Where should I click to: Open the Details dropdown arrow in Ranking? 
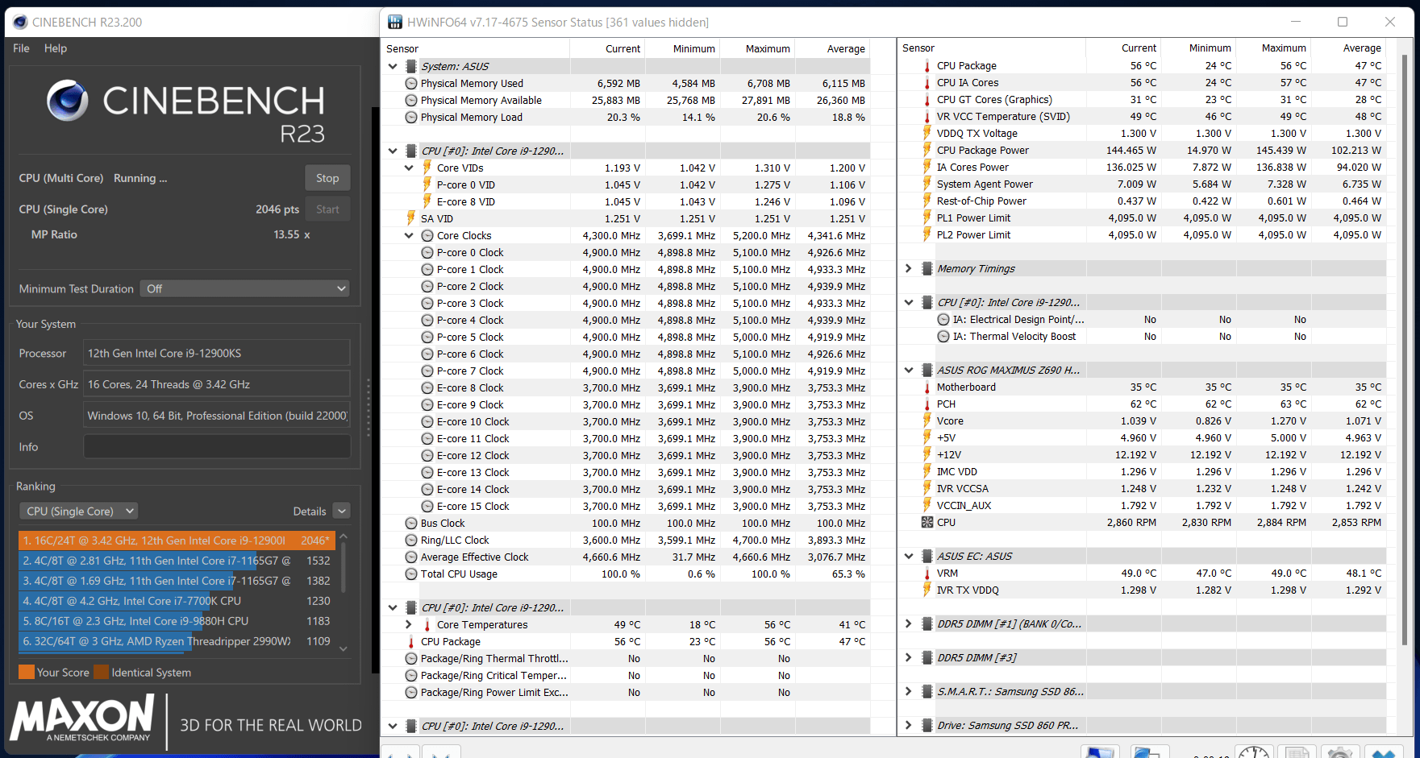(x=342, y=512)
